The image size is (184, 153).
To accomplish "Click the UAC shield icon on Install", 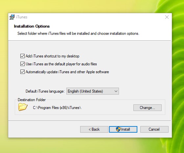I will click(118, 129).
